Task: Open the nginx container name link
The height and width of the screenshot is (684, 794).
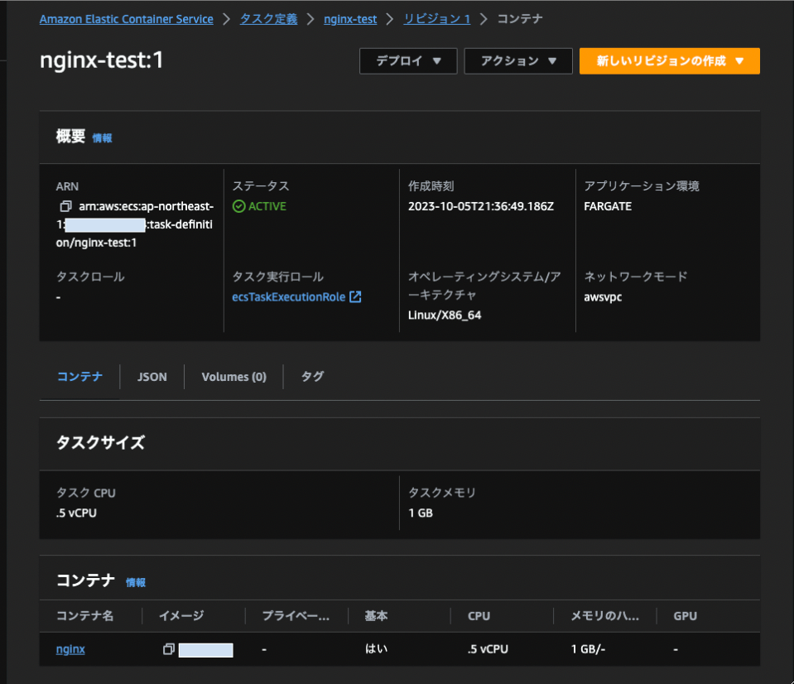Action: (x=70, y=649)
